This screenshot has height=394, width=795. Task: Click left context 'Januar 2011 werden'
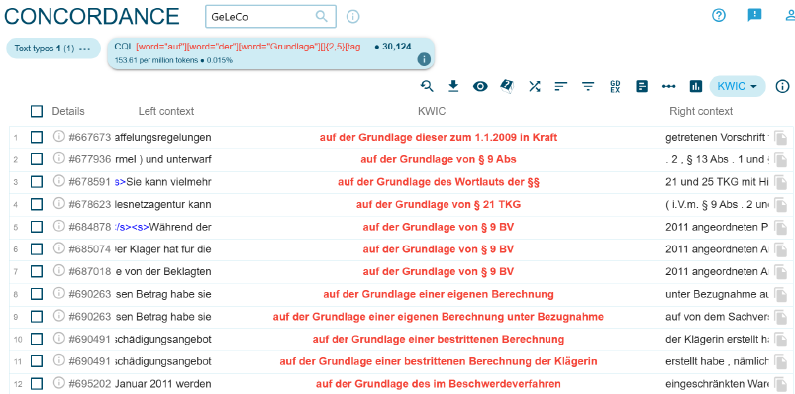162,384
